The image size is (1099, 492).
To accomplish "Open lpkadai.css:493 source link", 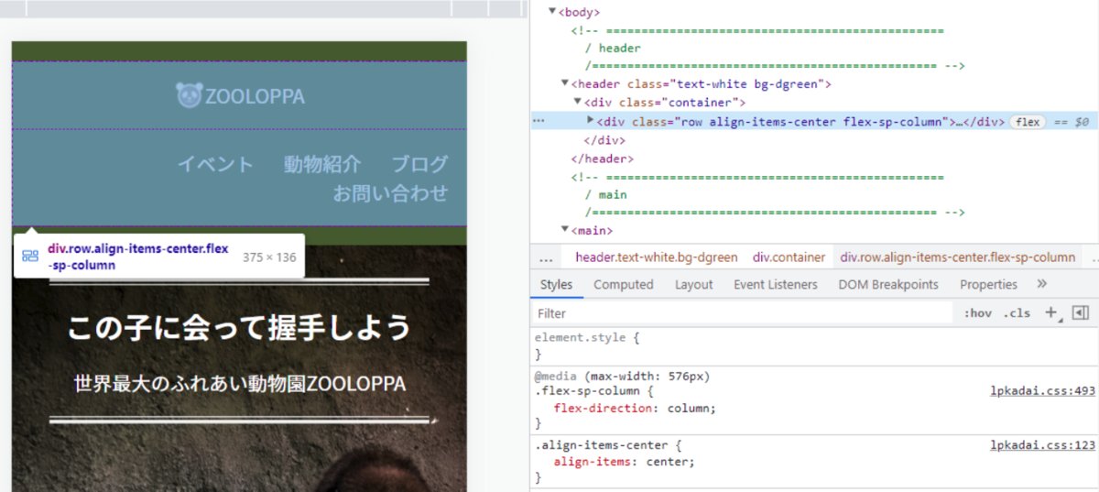I will coord(1043,391).
